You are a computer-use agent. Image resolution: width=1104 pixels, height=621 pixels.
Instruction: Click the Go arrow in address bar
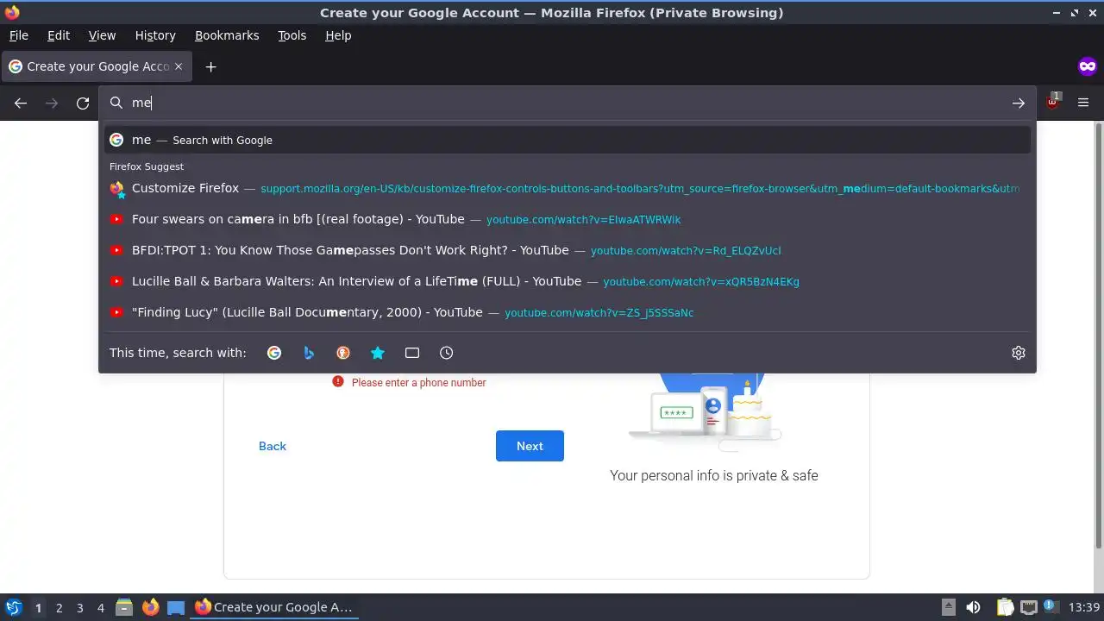click(1019, 103)
